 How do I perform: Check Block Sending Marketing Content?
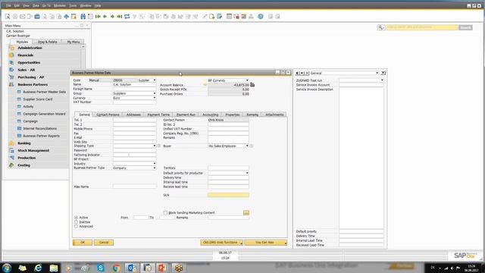tap(165, 212)
